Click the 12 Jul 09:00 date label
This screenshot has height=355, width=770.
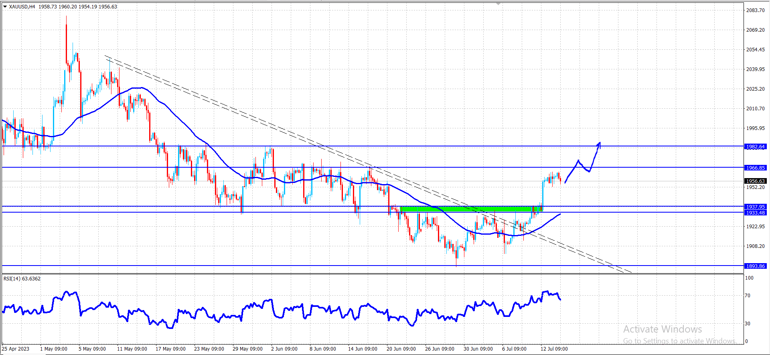tap(554, 349)
